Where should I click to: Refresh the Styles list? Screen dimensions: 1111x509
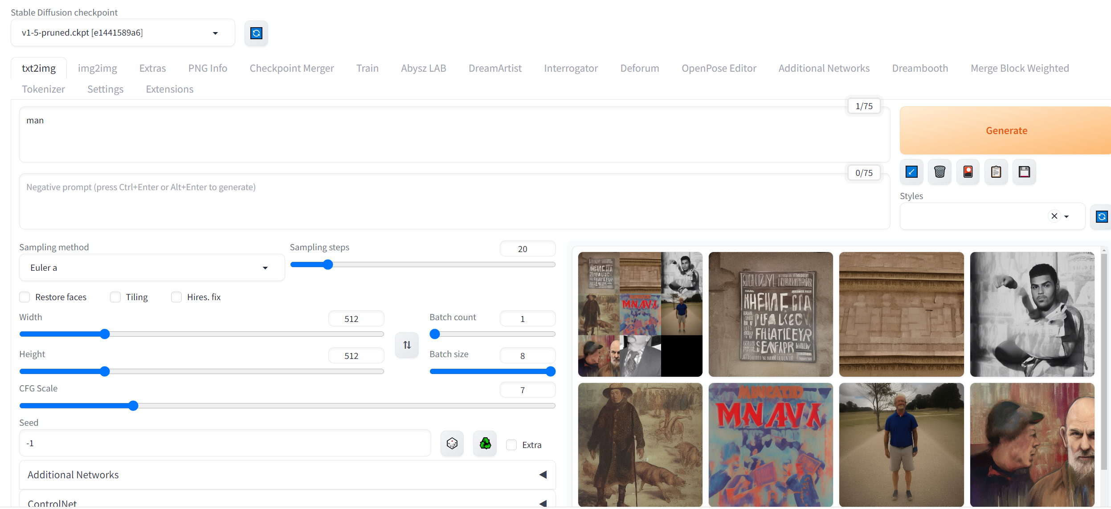1102,217
